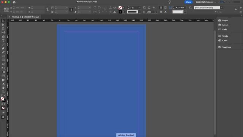The image size is (243, 137).
Task: Toggle formatting affects text in toolbox
Action: 5,104
